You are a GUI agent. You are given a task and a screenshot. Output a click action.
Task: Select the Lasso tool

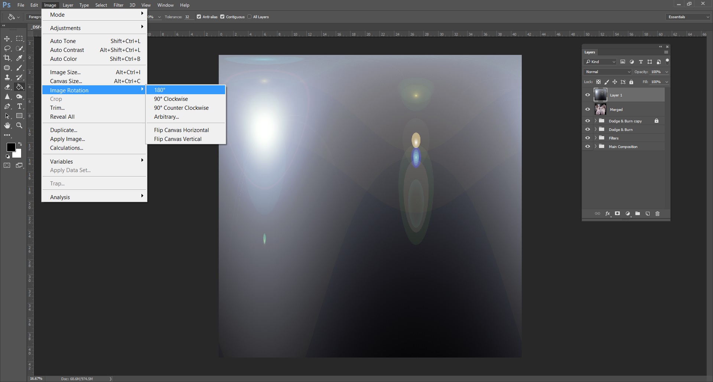7,48
